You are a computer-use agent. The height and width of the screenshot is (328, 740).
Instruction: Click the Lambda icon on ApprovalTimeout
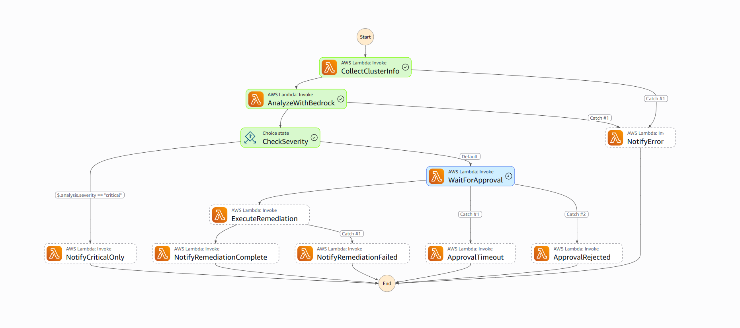pyautogui.click(x=435, y=253)
